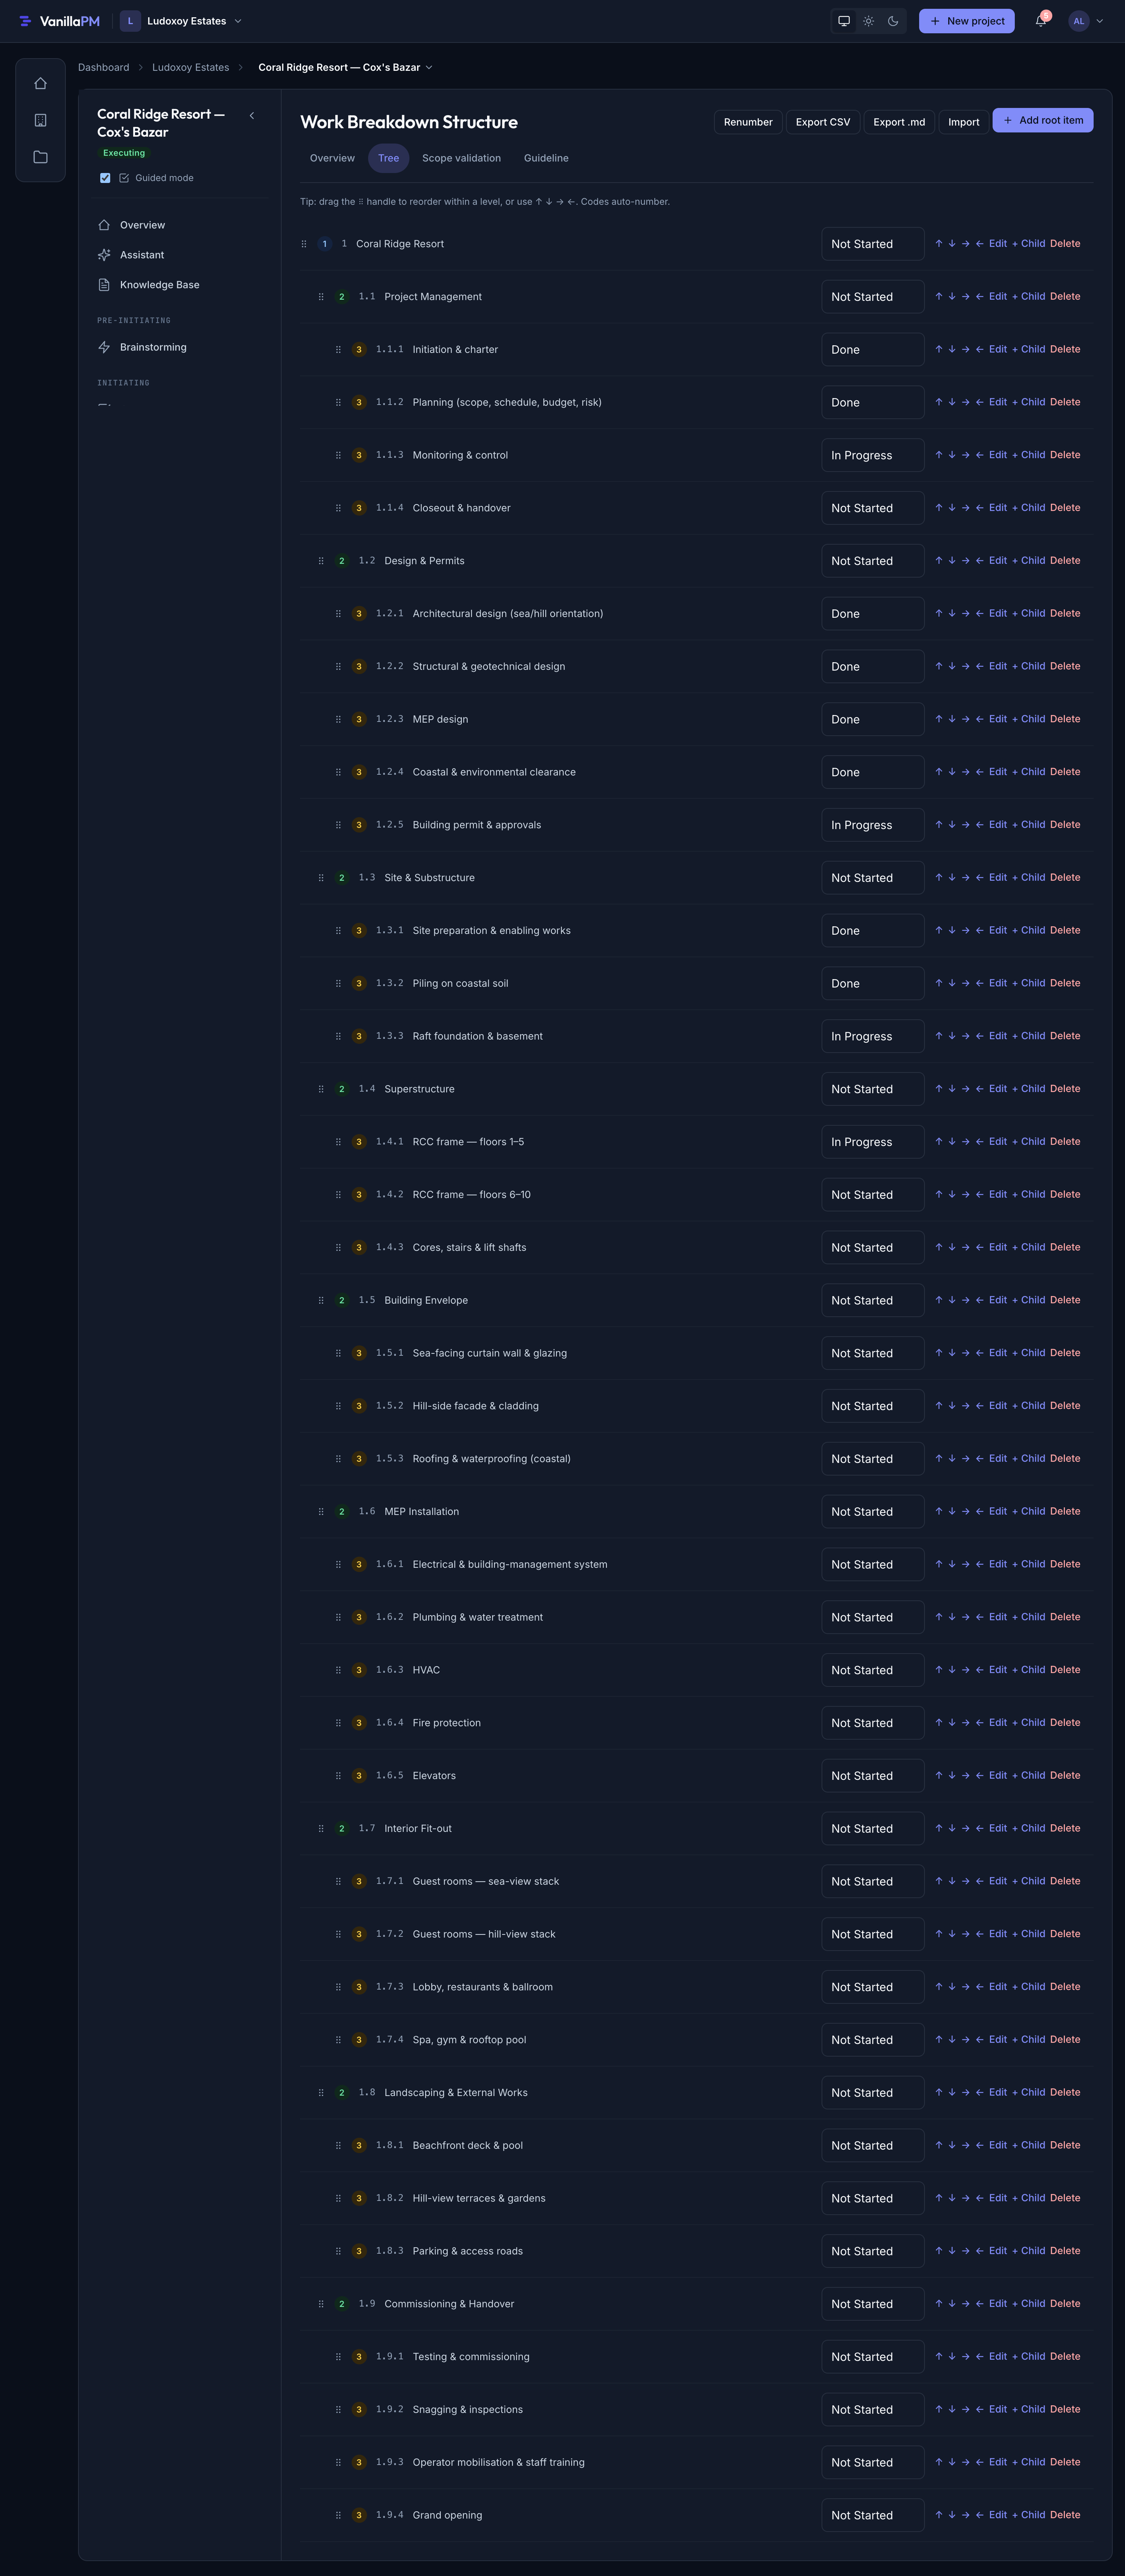Image resolution: width=1125 pixels, height=2576 pixels.
Task: Open status dropdown for Monitoring & control
Action: click(873, 455)
